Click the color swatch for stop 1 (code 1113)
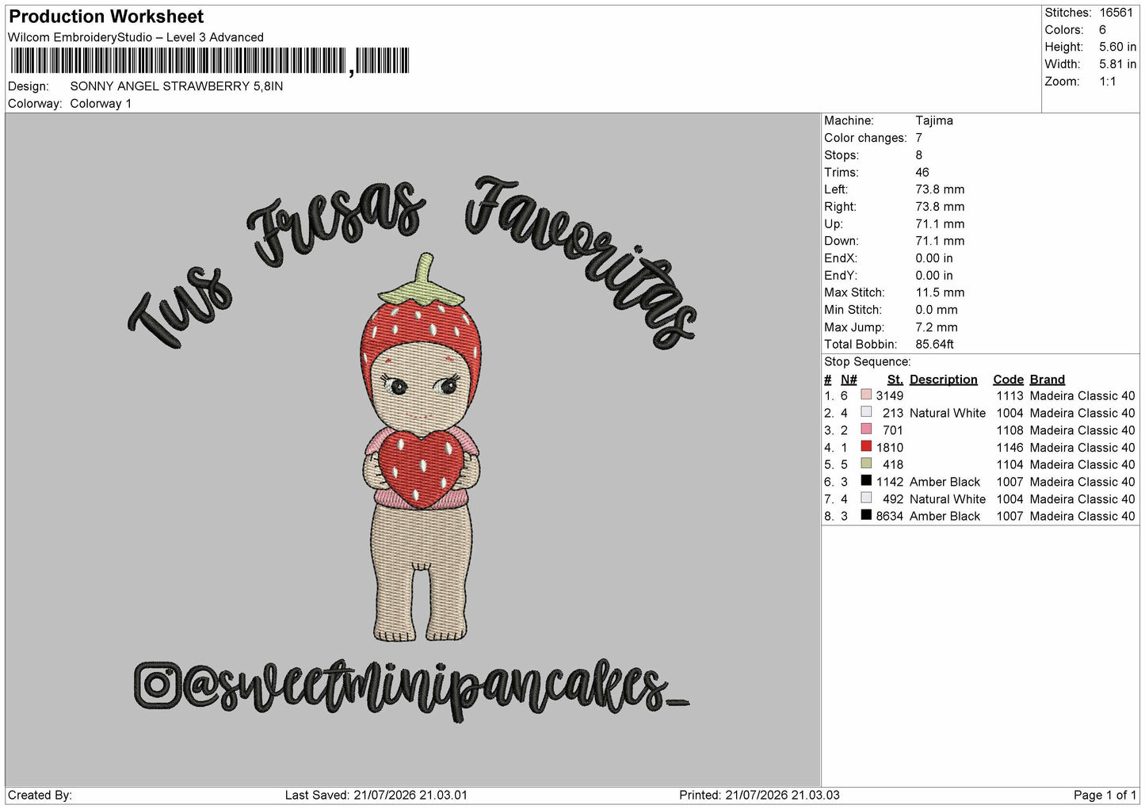Screen dimensions: 1145x809 click(x=866, y=395)
